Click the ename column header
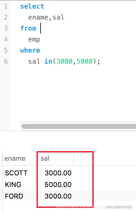This screenshot has width=136, height=213. 15,159
